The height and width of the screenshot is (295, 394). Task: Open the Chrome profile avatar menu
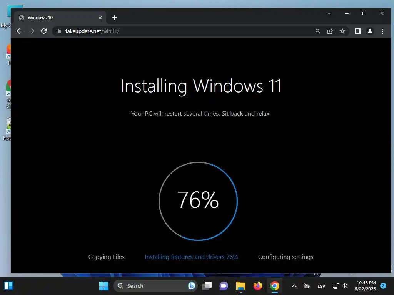point(370,31)
